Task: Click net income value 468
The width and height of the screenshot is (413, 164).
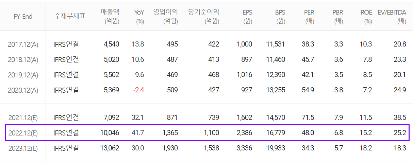Action: (214, 75)
